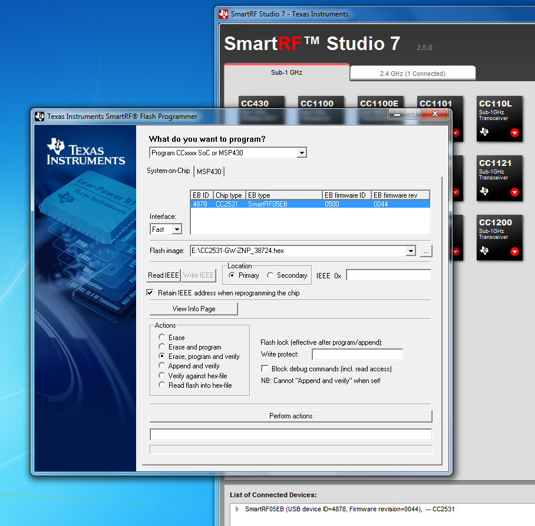
Task: Click the EB ID column header
Action: click(x=202, y=195)
